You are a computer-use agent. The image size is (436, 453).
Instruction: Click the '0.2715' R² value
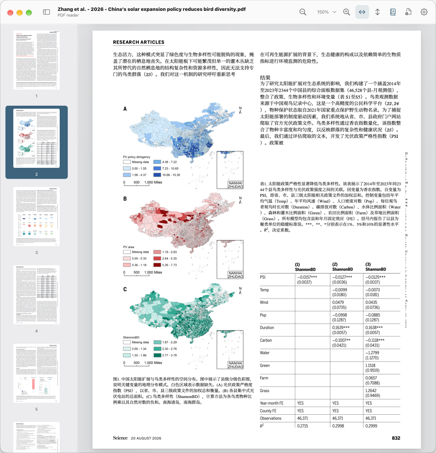tap(302, 426)
